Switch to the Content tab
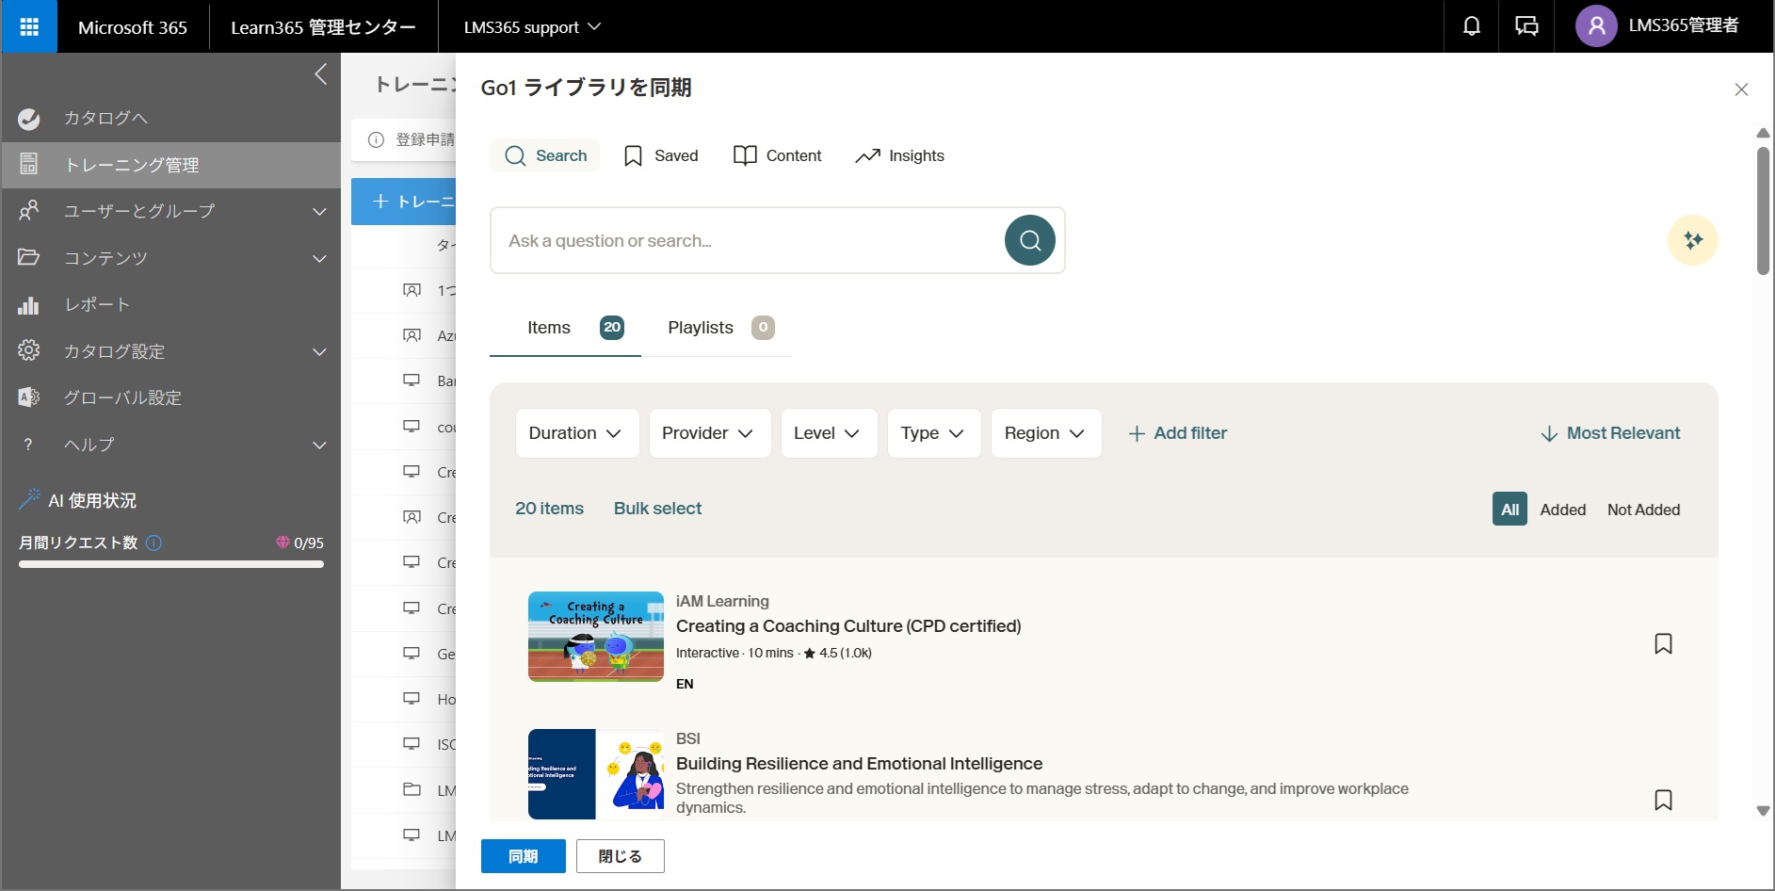1775x891 pixels. click(x=777, y=155)
